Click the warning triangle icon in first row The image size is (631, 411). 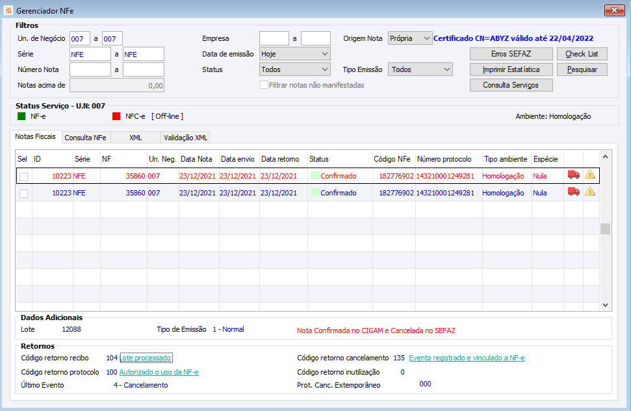tap(590, 175)
